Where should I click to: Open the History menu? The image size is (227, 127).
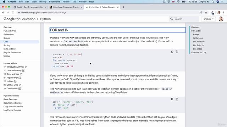(43, 2)
